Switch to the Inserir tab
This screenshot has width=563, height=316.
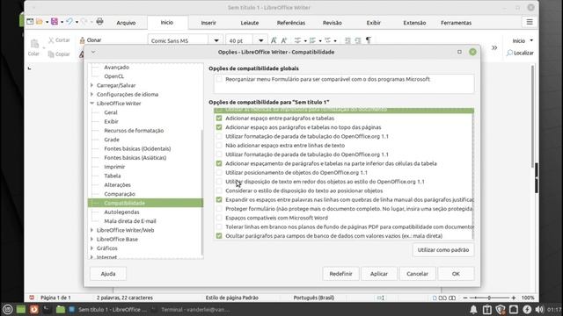pos(208,23)
